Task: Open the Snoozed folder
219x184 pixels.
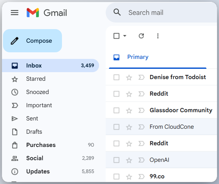Action: click(50, 92)
